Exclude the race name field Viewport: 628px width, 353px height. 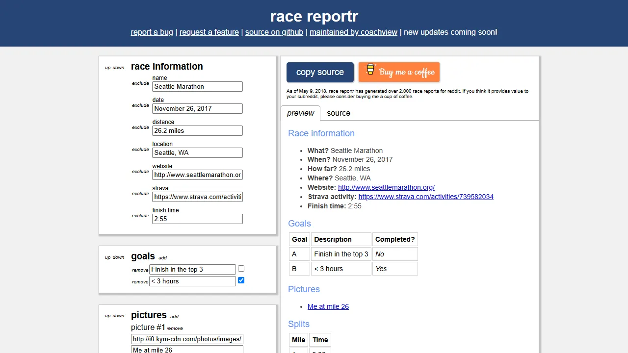coord(140,83)
